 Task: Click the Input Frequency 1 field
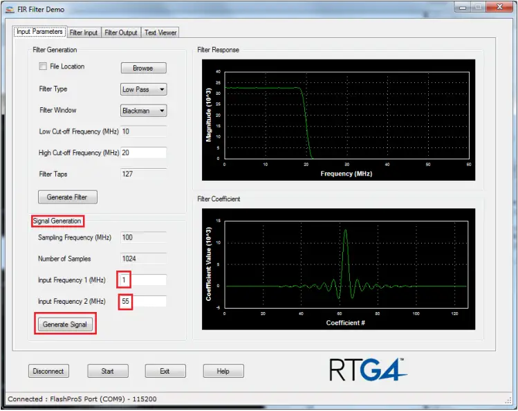coord(143,280)
